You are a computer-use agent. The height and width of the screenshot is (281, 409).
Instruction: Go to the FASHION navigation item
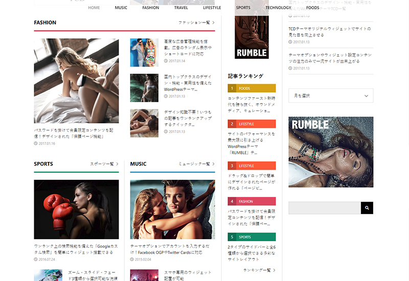pyautogui.click(x=150, y=8)
